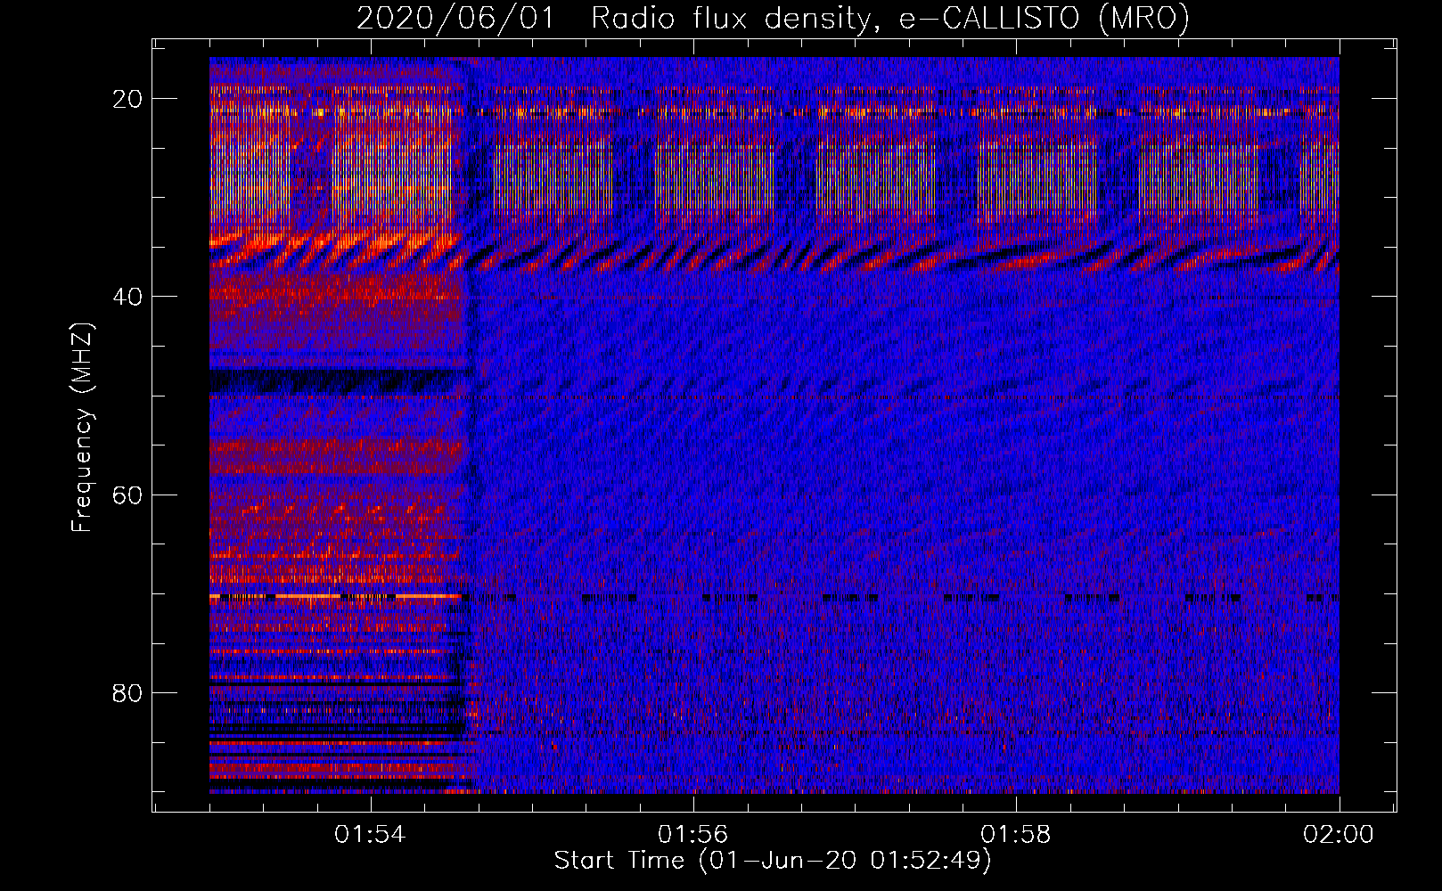The image size is (1442, 891).
Task: Click the 'Start Time (01-Jun-20 01:52:49)' axis label
Action: coord(773,860)
